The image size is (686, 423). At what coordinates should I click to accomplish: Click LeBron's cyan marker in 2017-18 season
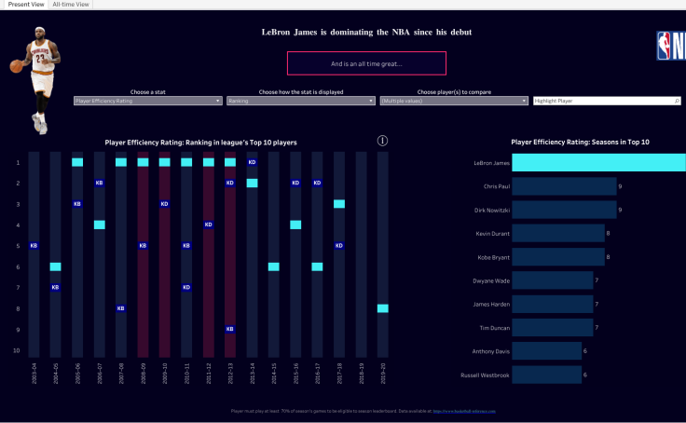339,204
